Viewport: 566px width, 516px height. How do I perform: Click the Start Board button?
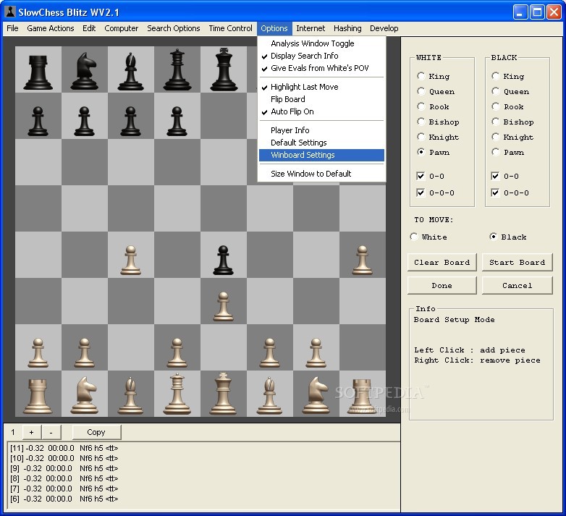tap(517, 262)
